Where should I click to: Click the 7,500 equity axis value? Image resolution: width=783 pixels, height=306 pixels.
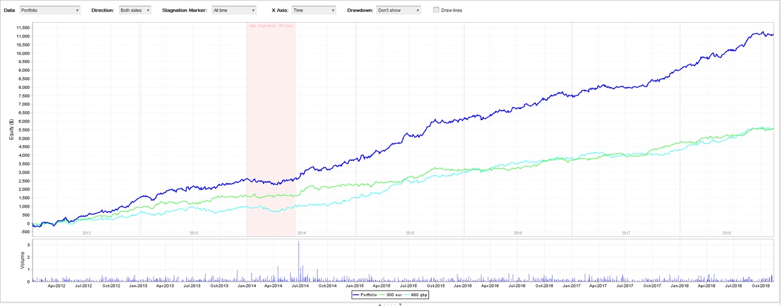point(23,96)
